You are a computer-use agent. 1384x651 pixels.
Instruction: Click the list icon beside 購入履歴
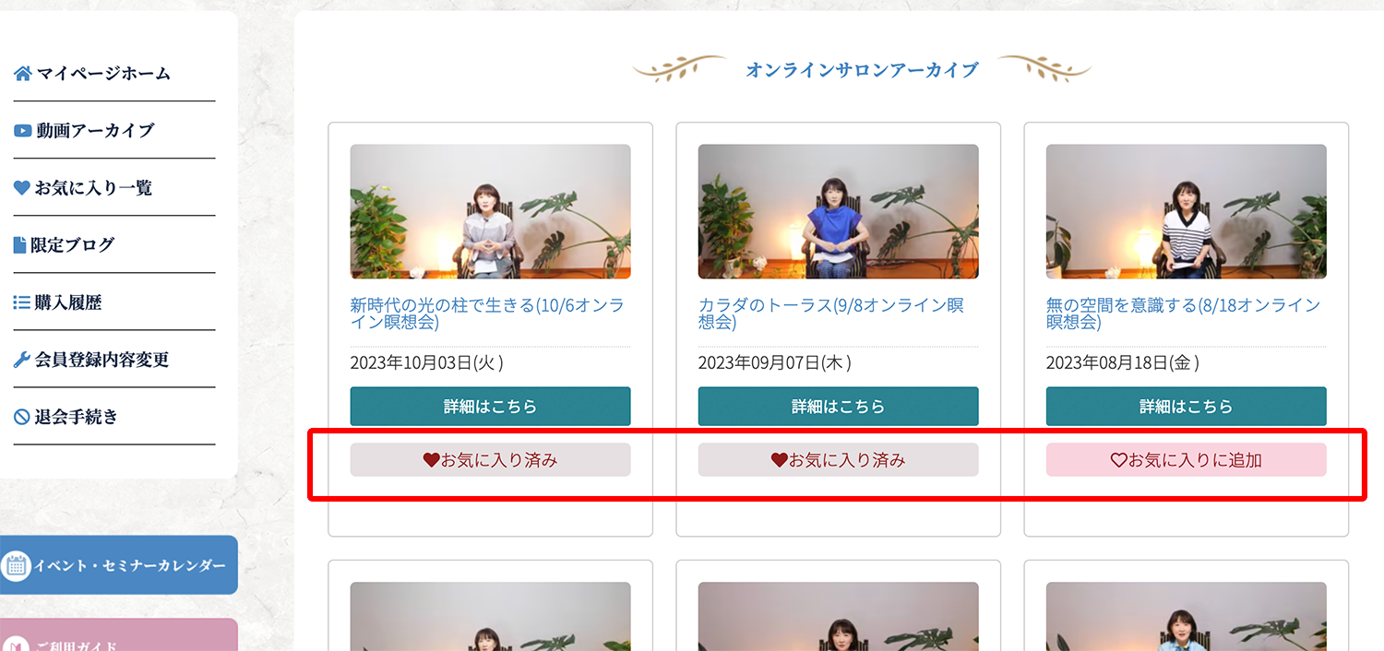[x=22, y=302]
